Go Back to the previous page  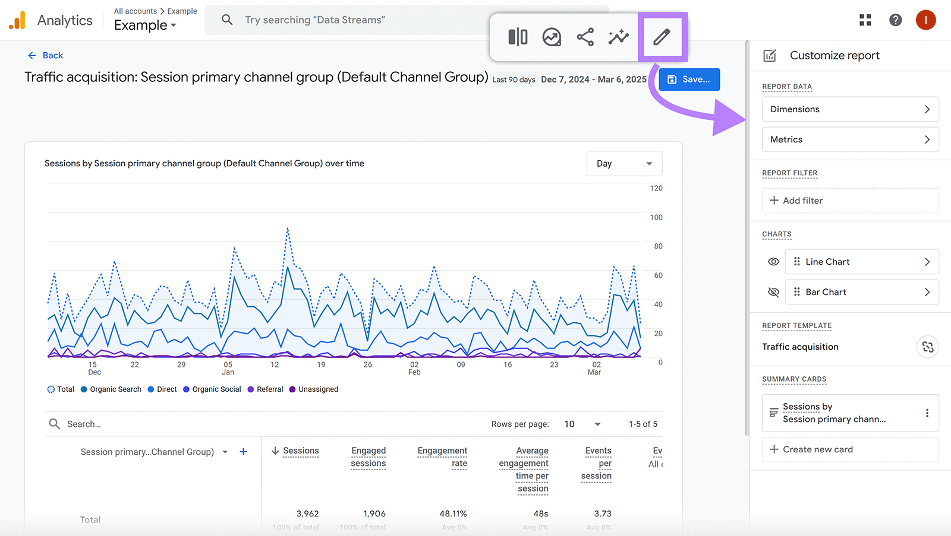(x=45, y=55)
